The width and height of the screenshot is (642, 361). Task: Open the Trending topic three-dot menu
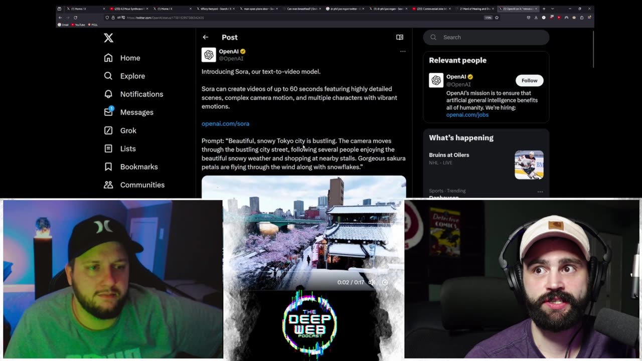coord(540,192)
